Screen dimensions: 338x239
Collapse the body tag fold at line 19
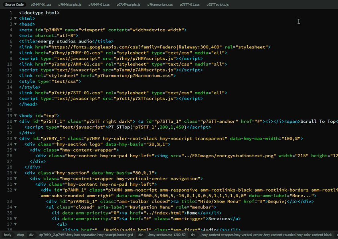tap(15, 116)
